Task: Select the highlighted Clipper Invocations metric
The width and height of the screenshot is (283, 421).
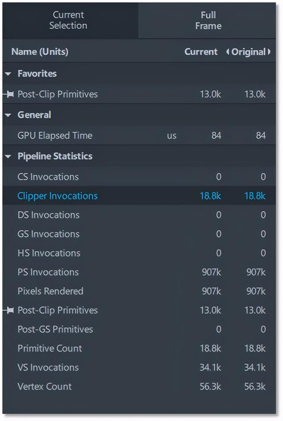Action: coord(57,196)
